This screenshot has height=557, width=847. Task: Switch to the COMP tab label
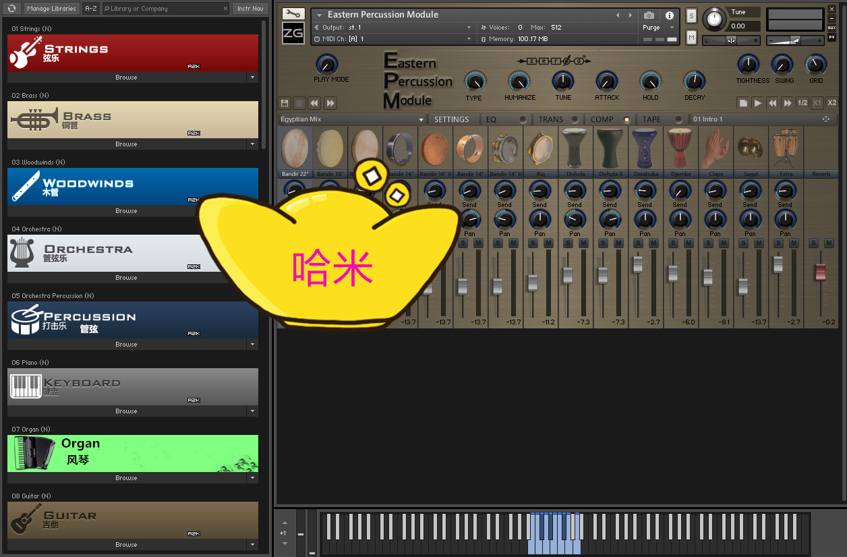[x=602, y=119]
